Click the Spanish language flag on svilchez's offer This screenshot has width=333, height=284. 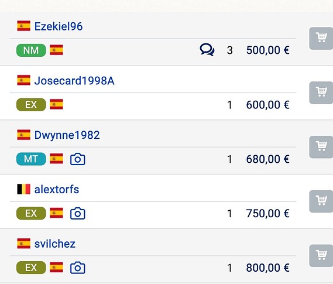coord(56,267)
